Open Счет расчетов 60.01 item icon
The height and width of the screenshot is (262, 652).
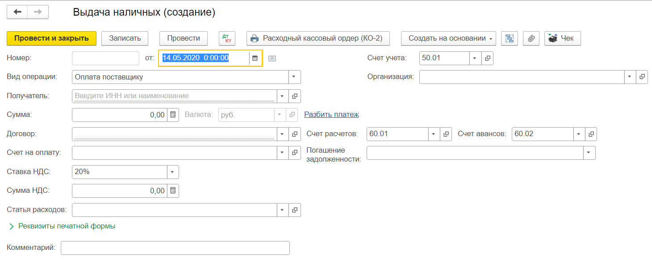(x=446, y=134)
